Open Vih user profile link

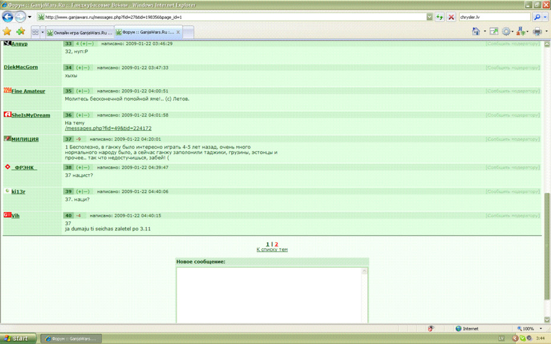coord(15,216)
